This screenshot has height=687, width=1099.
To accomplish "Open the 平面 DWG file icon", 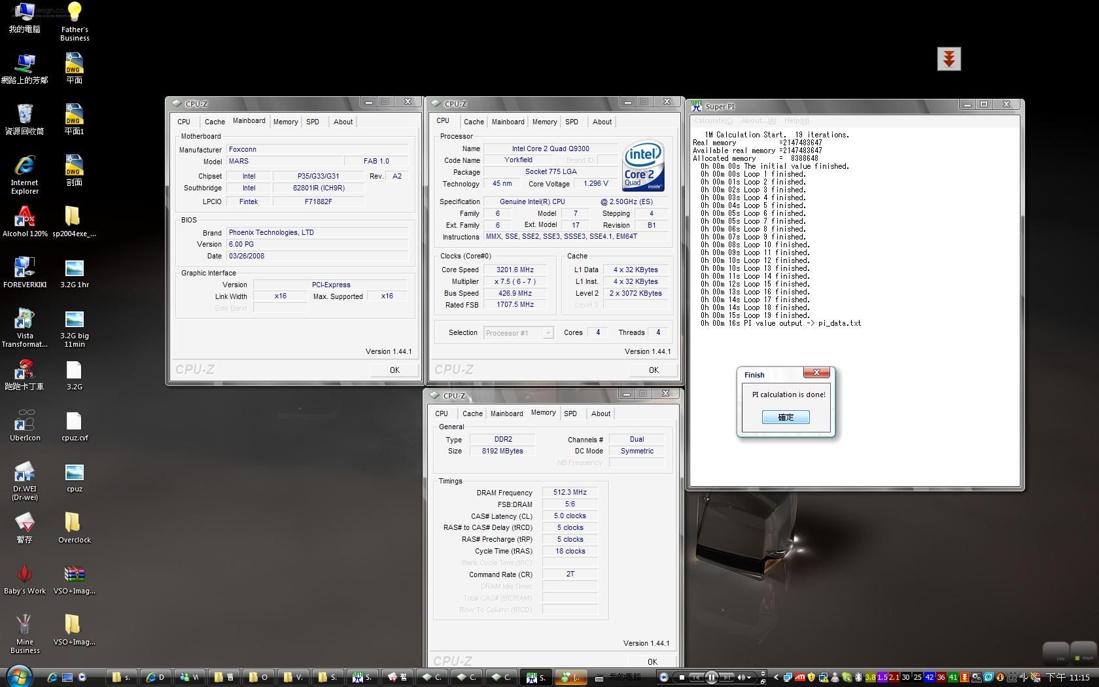I will (74, 69).
